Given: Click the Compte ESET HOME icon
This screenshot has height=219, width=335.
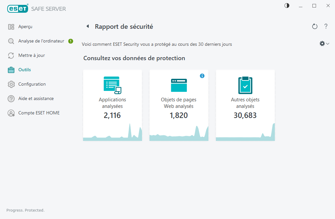Looking at the screenshot, I should [x=11, y=113].
